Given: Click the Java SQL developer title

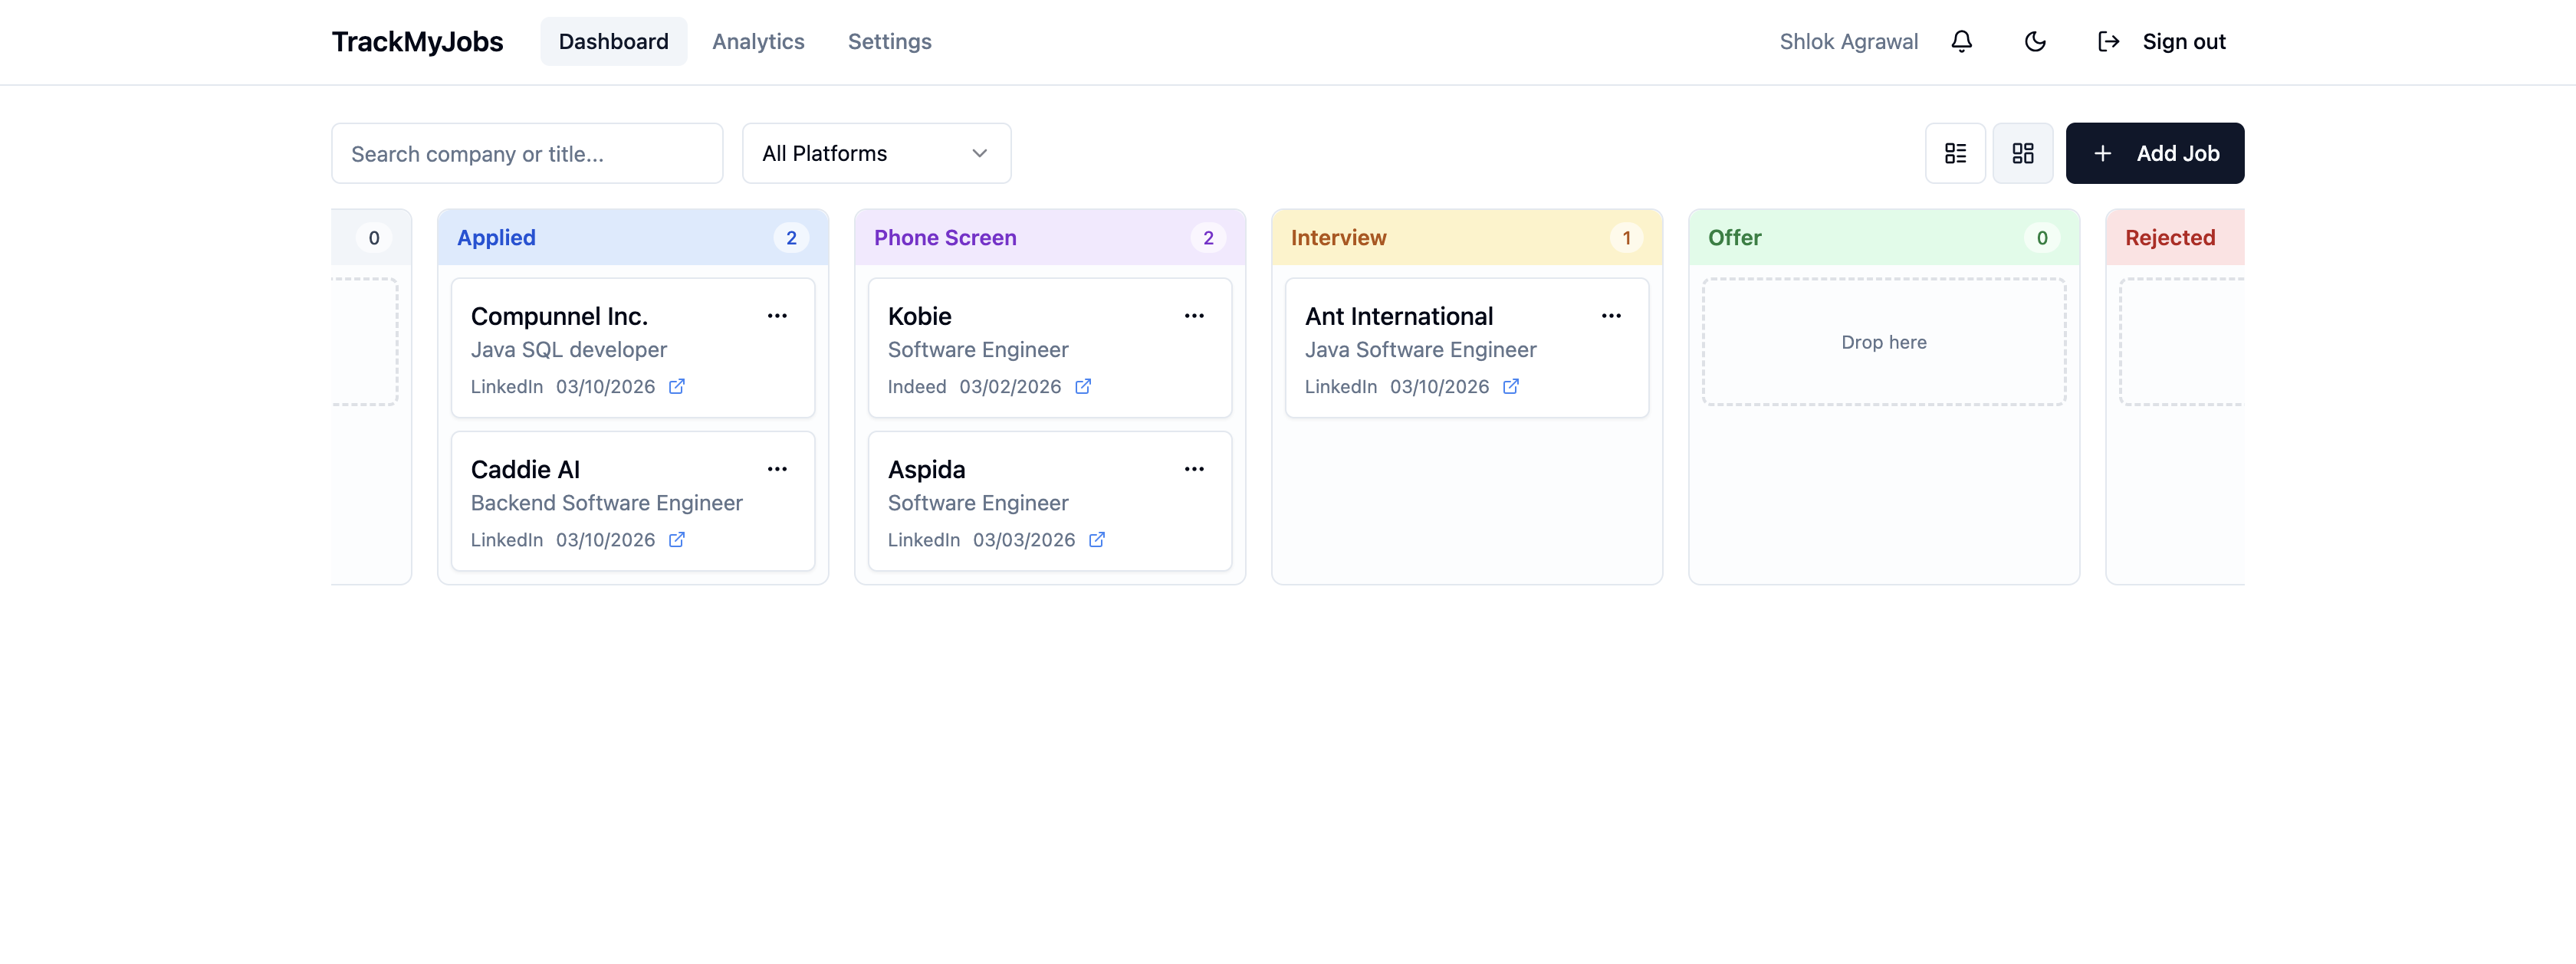Looking at the screenshot, I should coord(568,350).
